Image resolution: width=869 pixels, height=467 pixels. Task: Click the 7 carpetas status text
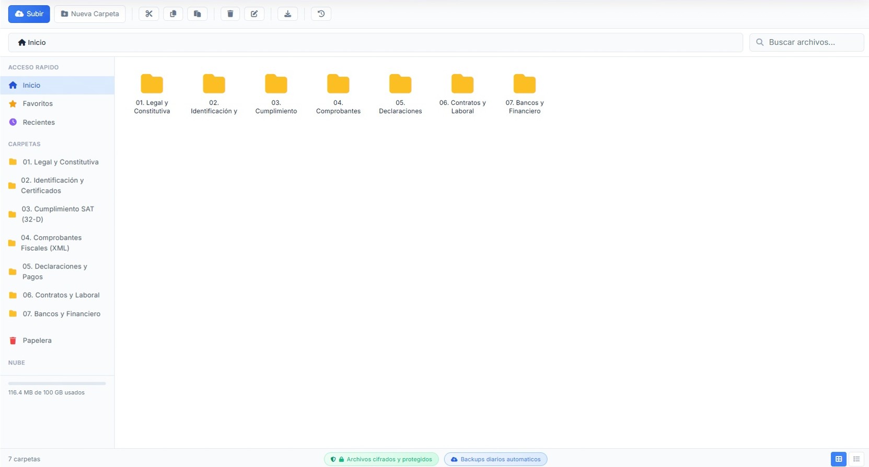point(24,459)
